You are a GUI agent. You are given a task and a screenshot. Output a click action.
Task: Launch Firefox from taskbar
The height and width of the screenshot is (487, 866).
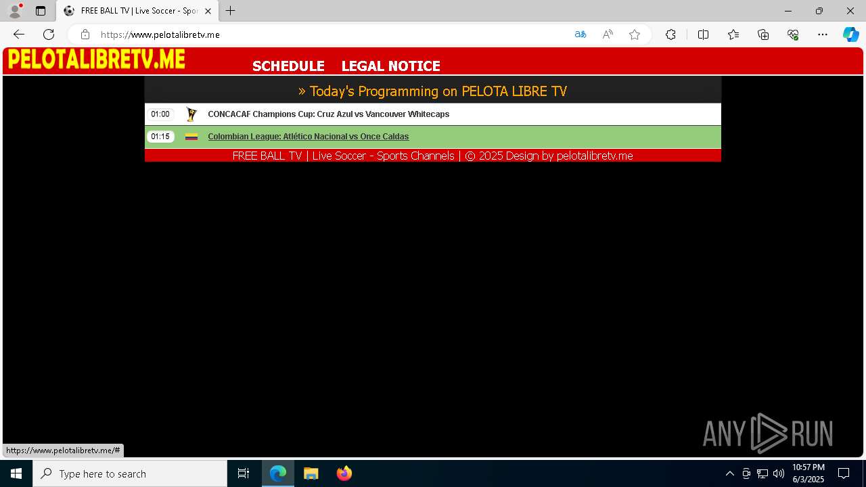click(344, 473)
